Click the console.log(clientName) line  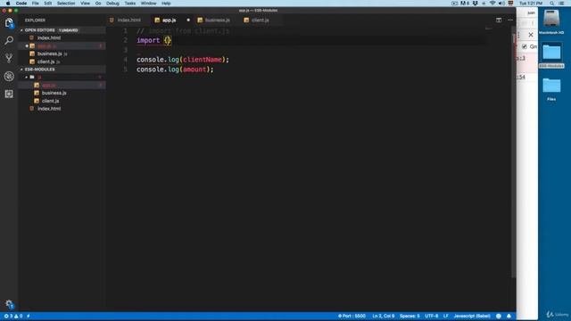click(183, 60)
